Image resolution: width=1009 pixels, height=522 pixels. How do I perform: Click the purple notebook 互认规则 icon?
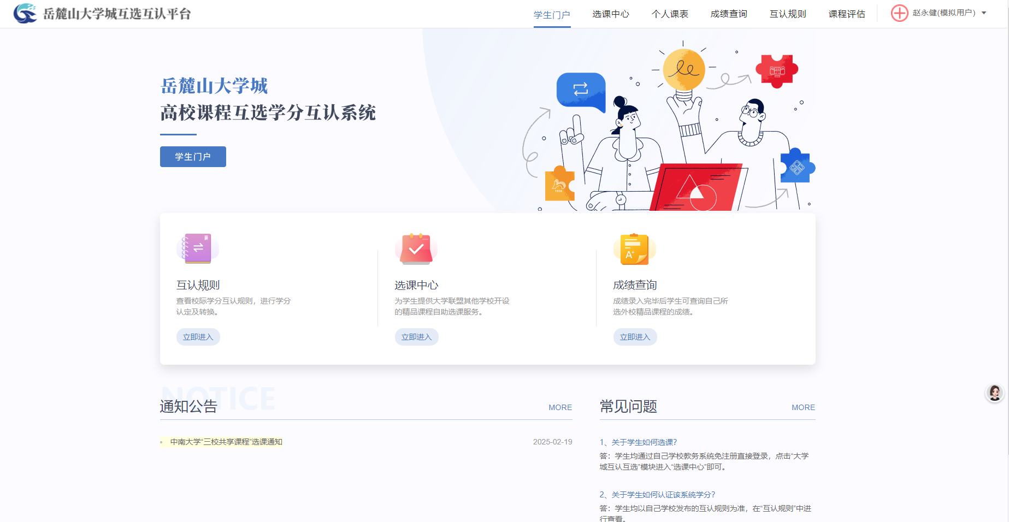click(x=198, y=248)
